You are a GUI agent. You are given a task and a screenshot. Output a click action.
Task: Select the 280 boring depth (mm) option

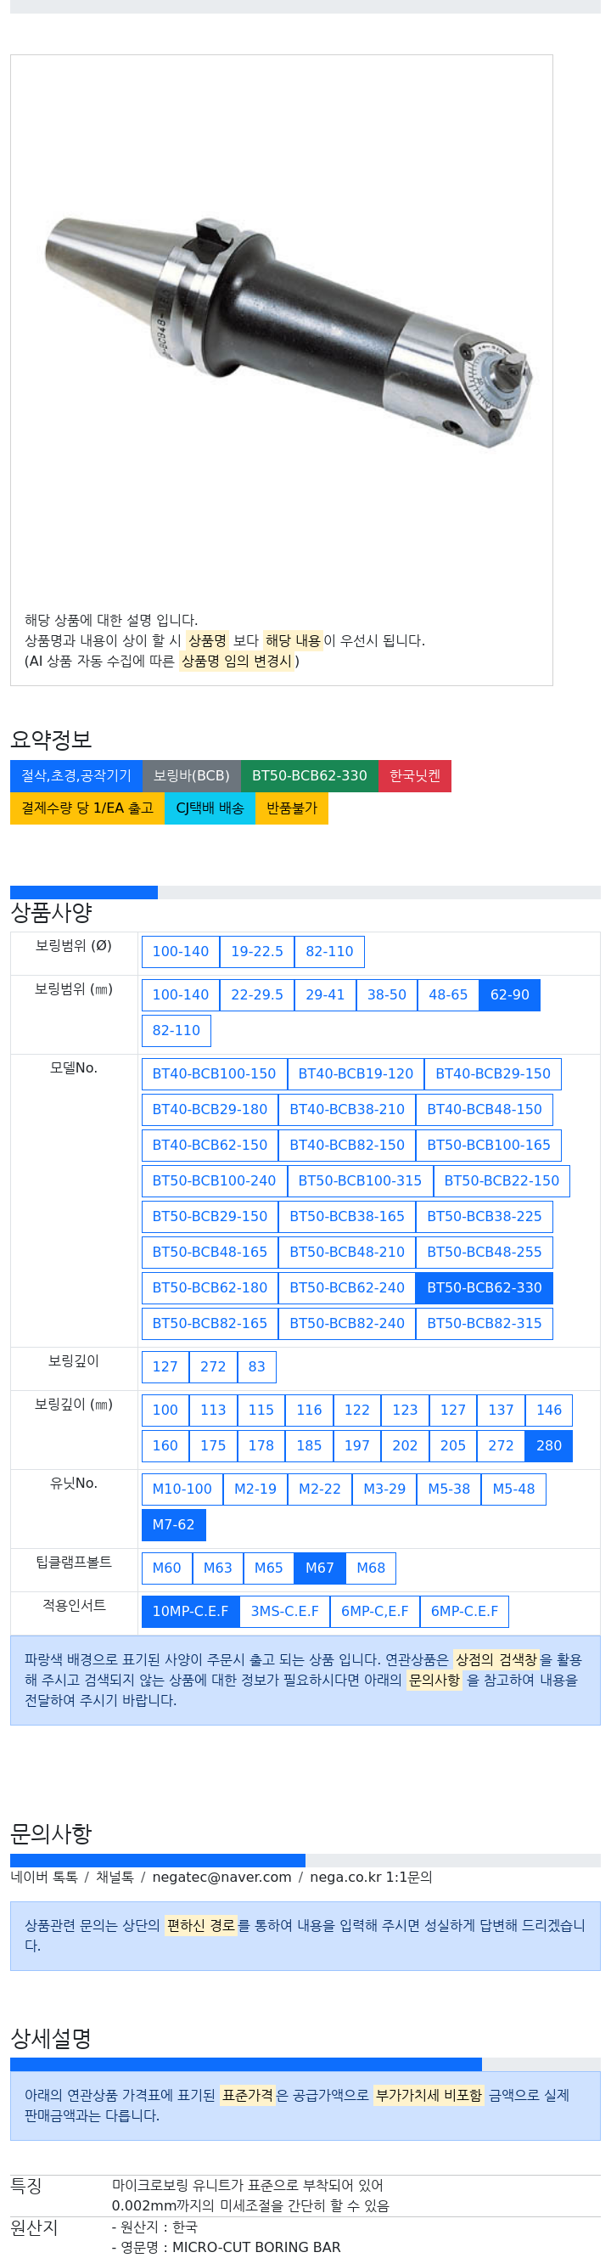549,1445
